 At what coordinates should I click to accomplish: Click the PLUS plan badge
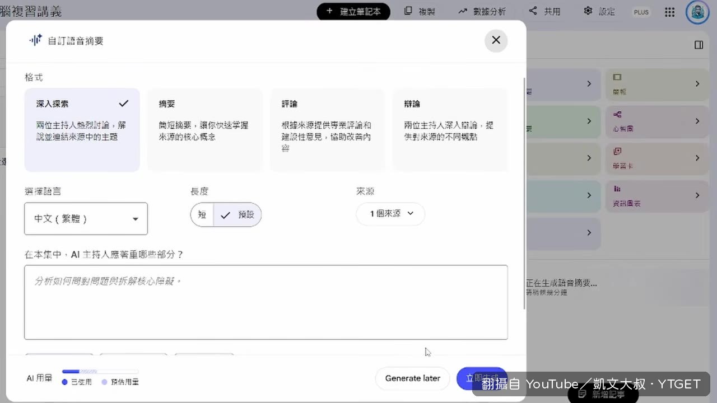pos(641,12)
